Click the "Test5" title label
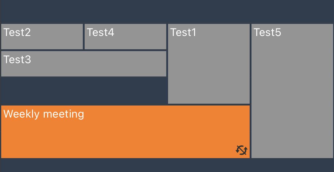 (267, 32)
